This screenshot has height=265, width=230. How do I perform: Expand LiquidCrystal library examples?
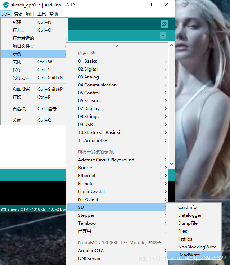pos(117,192)
